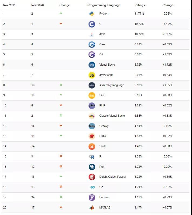Click the double up arrow for Assembly language
Viewport: 192px width, 215px height.
tap(61, 85)
